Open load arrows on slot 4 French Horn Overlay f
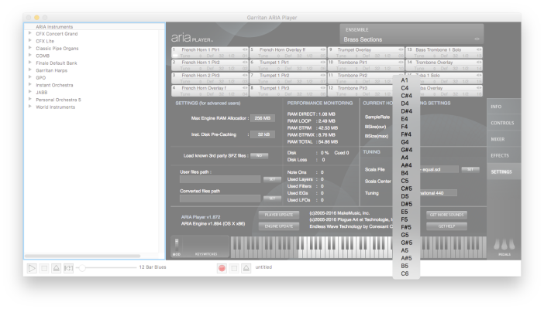 click(245, 88)
